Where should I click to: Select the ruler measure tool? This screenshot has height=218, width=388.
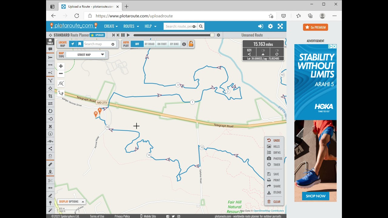50,164
